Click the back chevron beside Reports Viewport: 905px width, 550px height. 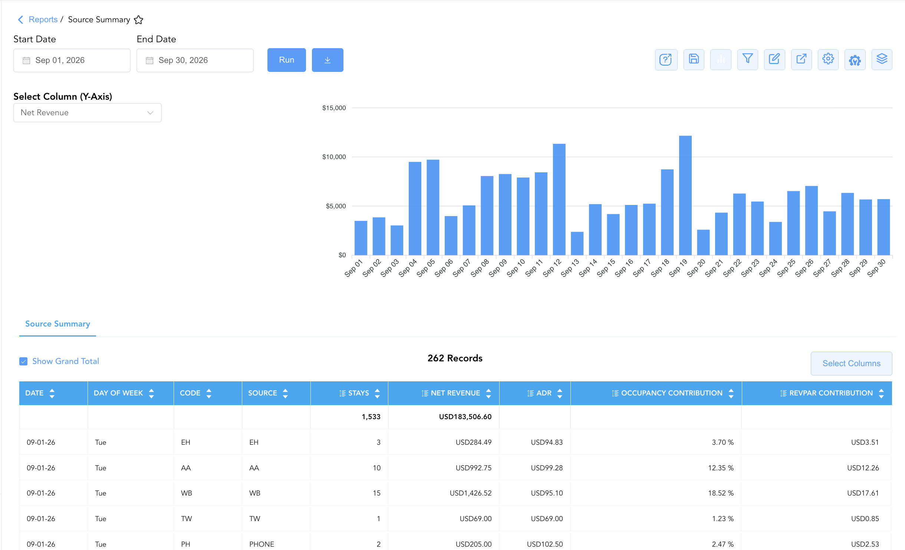tap(21, 20)
